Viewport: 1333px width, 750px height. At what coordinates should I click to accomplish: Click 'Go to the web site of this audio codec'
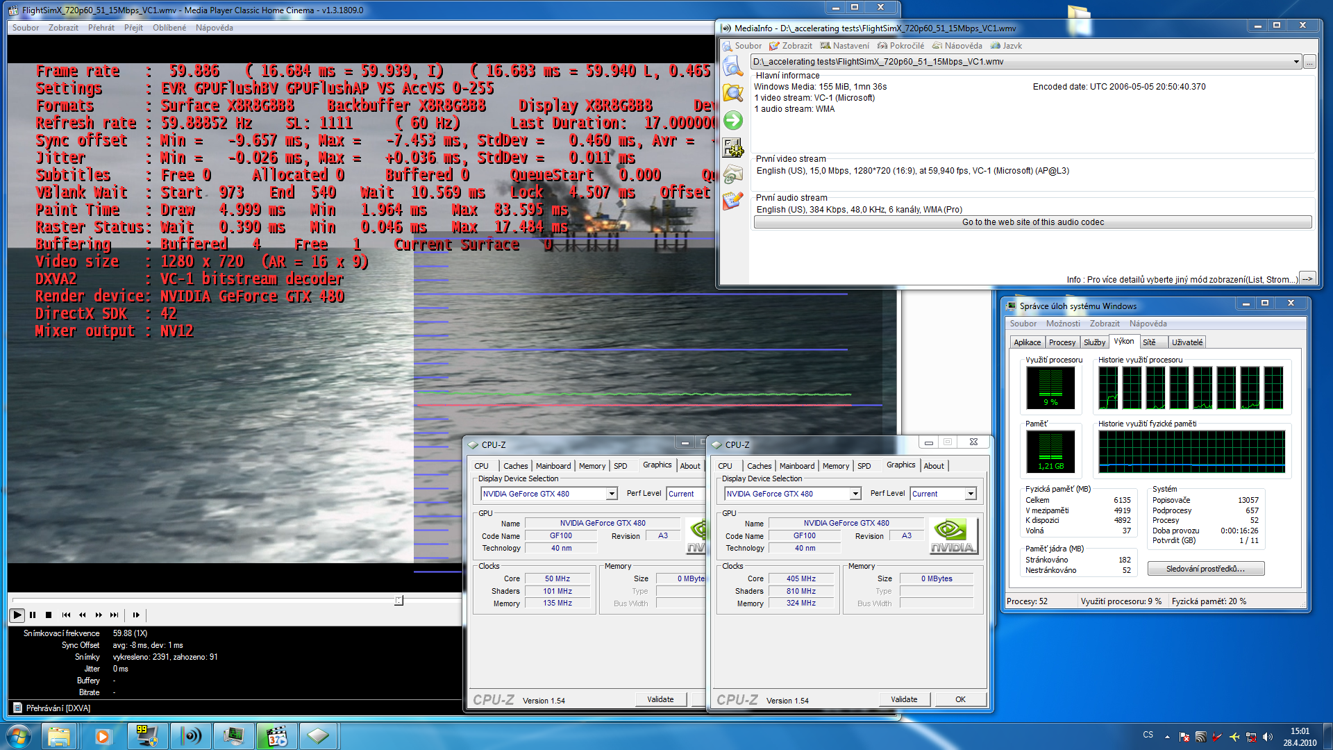tap(1032, 222)
